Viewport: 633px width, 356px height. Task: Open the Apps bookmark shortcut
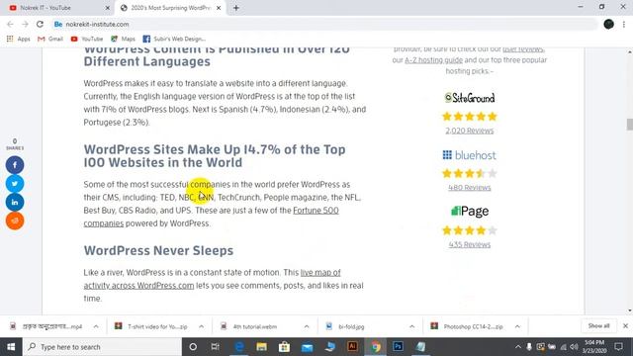coord(18,39)
